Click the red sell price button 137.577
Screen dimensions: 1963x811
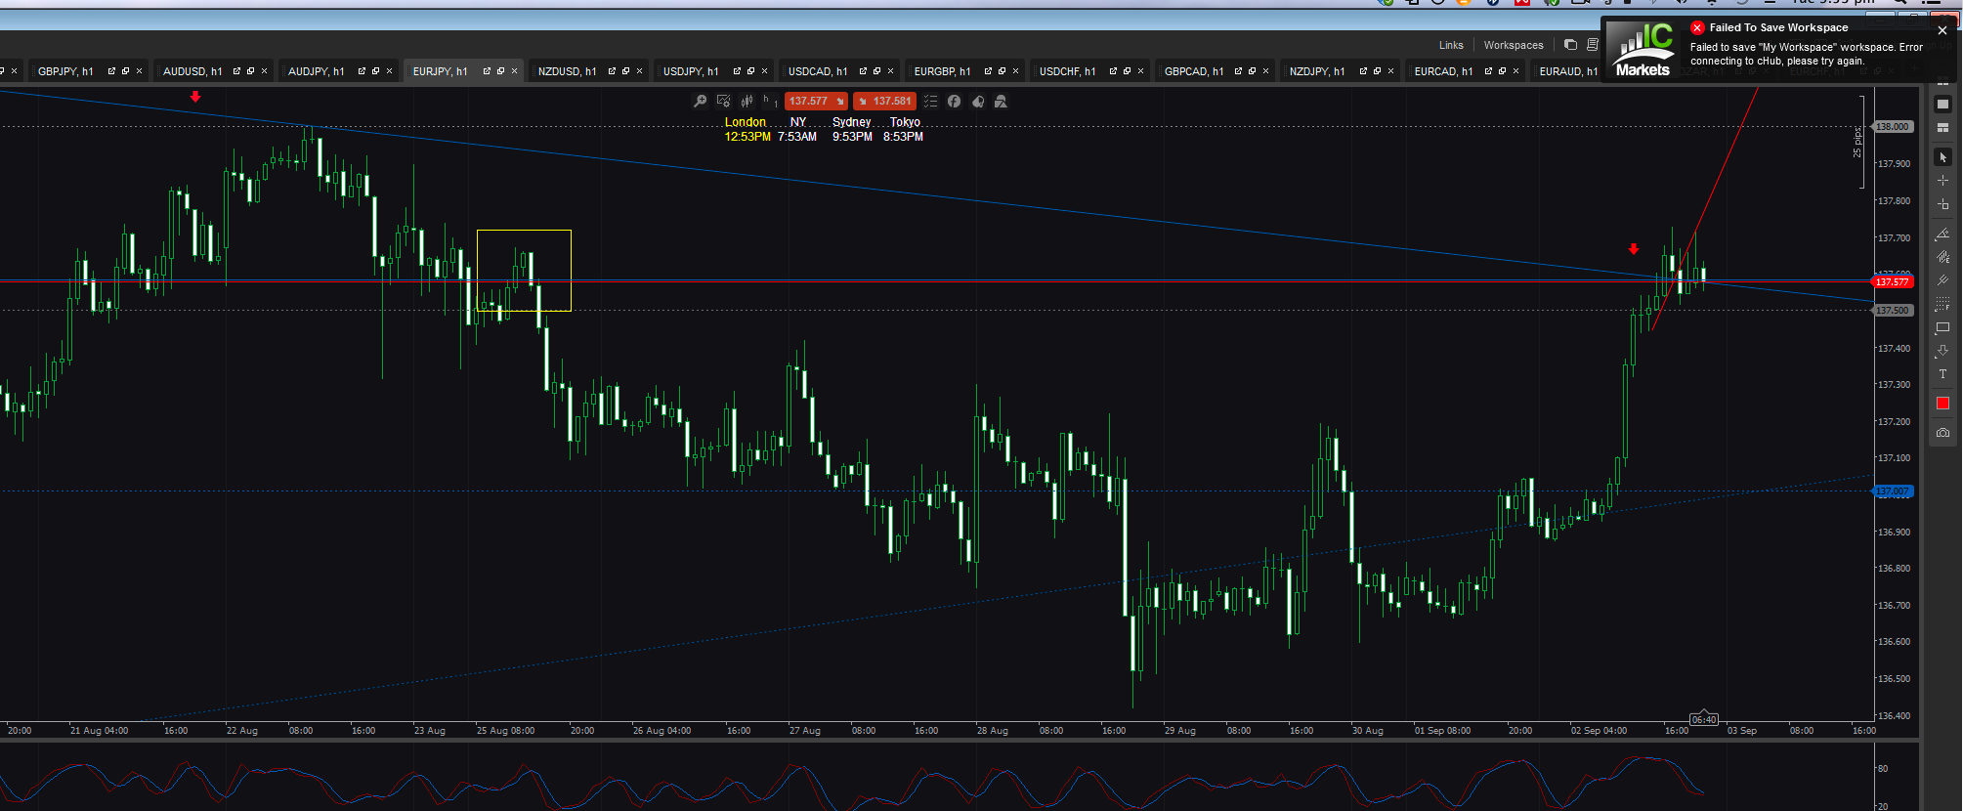816,101
